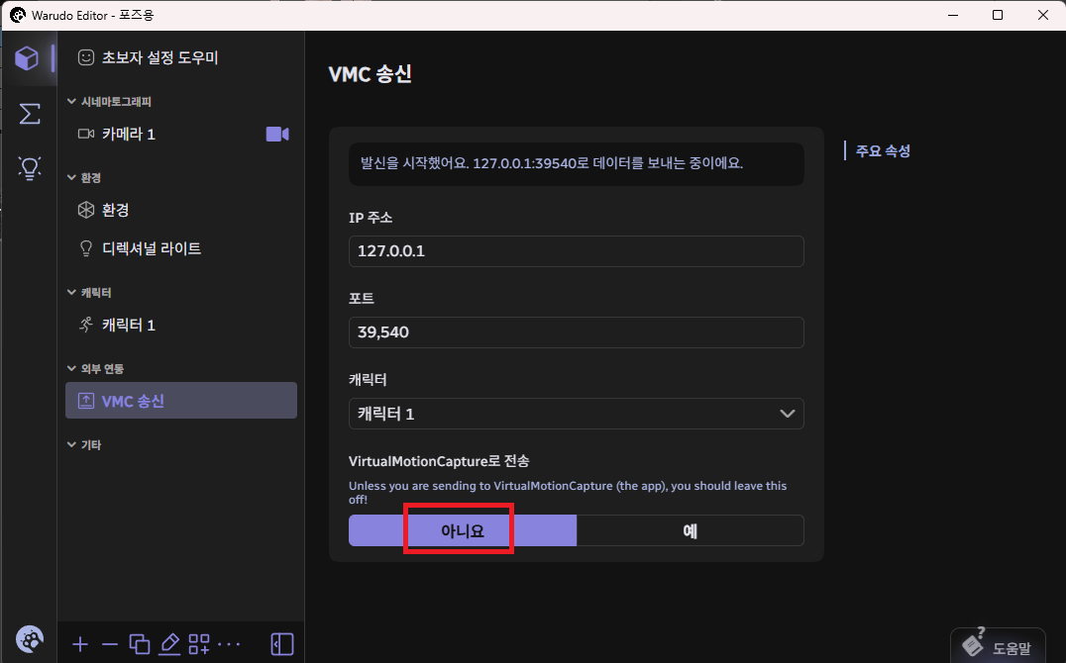Collapse the 시네마토그래피 section
This screenshot has height=663, width=1066.
tap(109, 101)
